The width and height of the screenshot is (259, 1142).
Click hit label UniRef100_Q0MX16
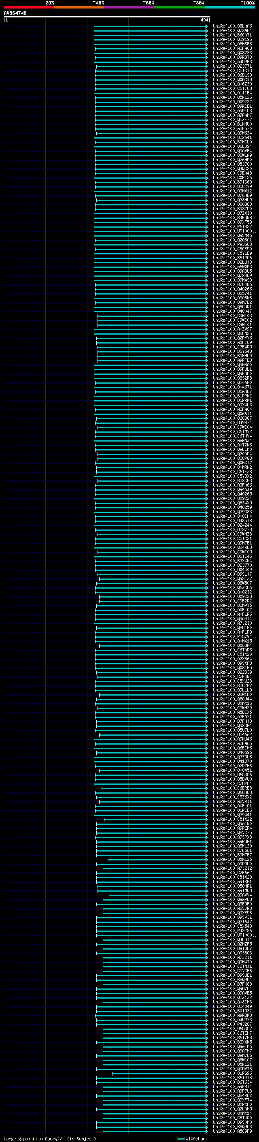[232, 703]
